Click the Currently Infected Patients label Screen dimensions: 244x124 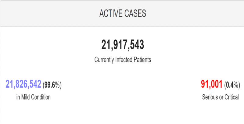click(123, 60)
